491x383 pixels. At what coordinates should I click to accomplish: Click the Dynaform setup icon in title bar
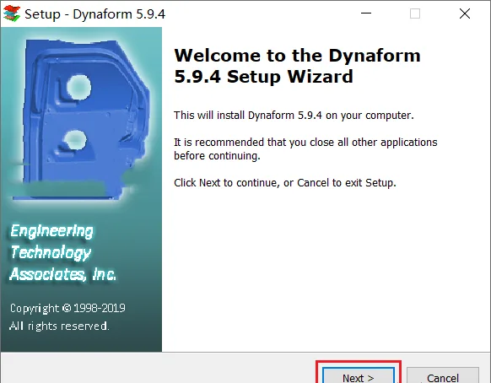click(x=12, y=13)
